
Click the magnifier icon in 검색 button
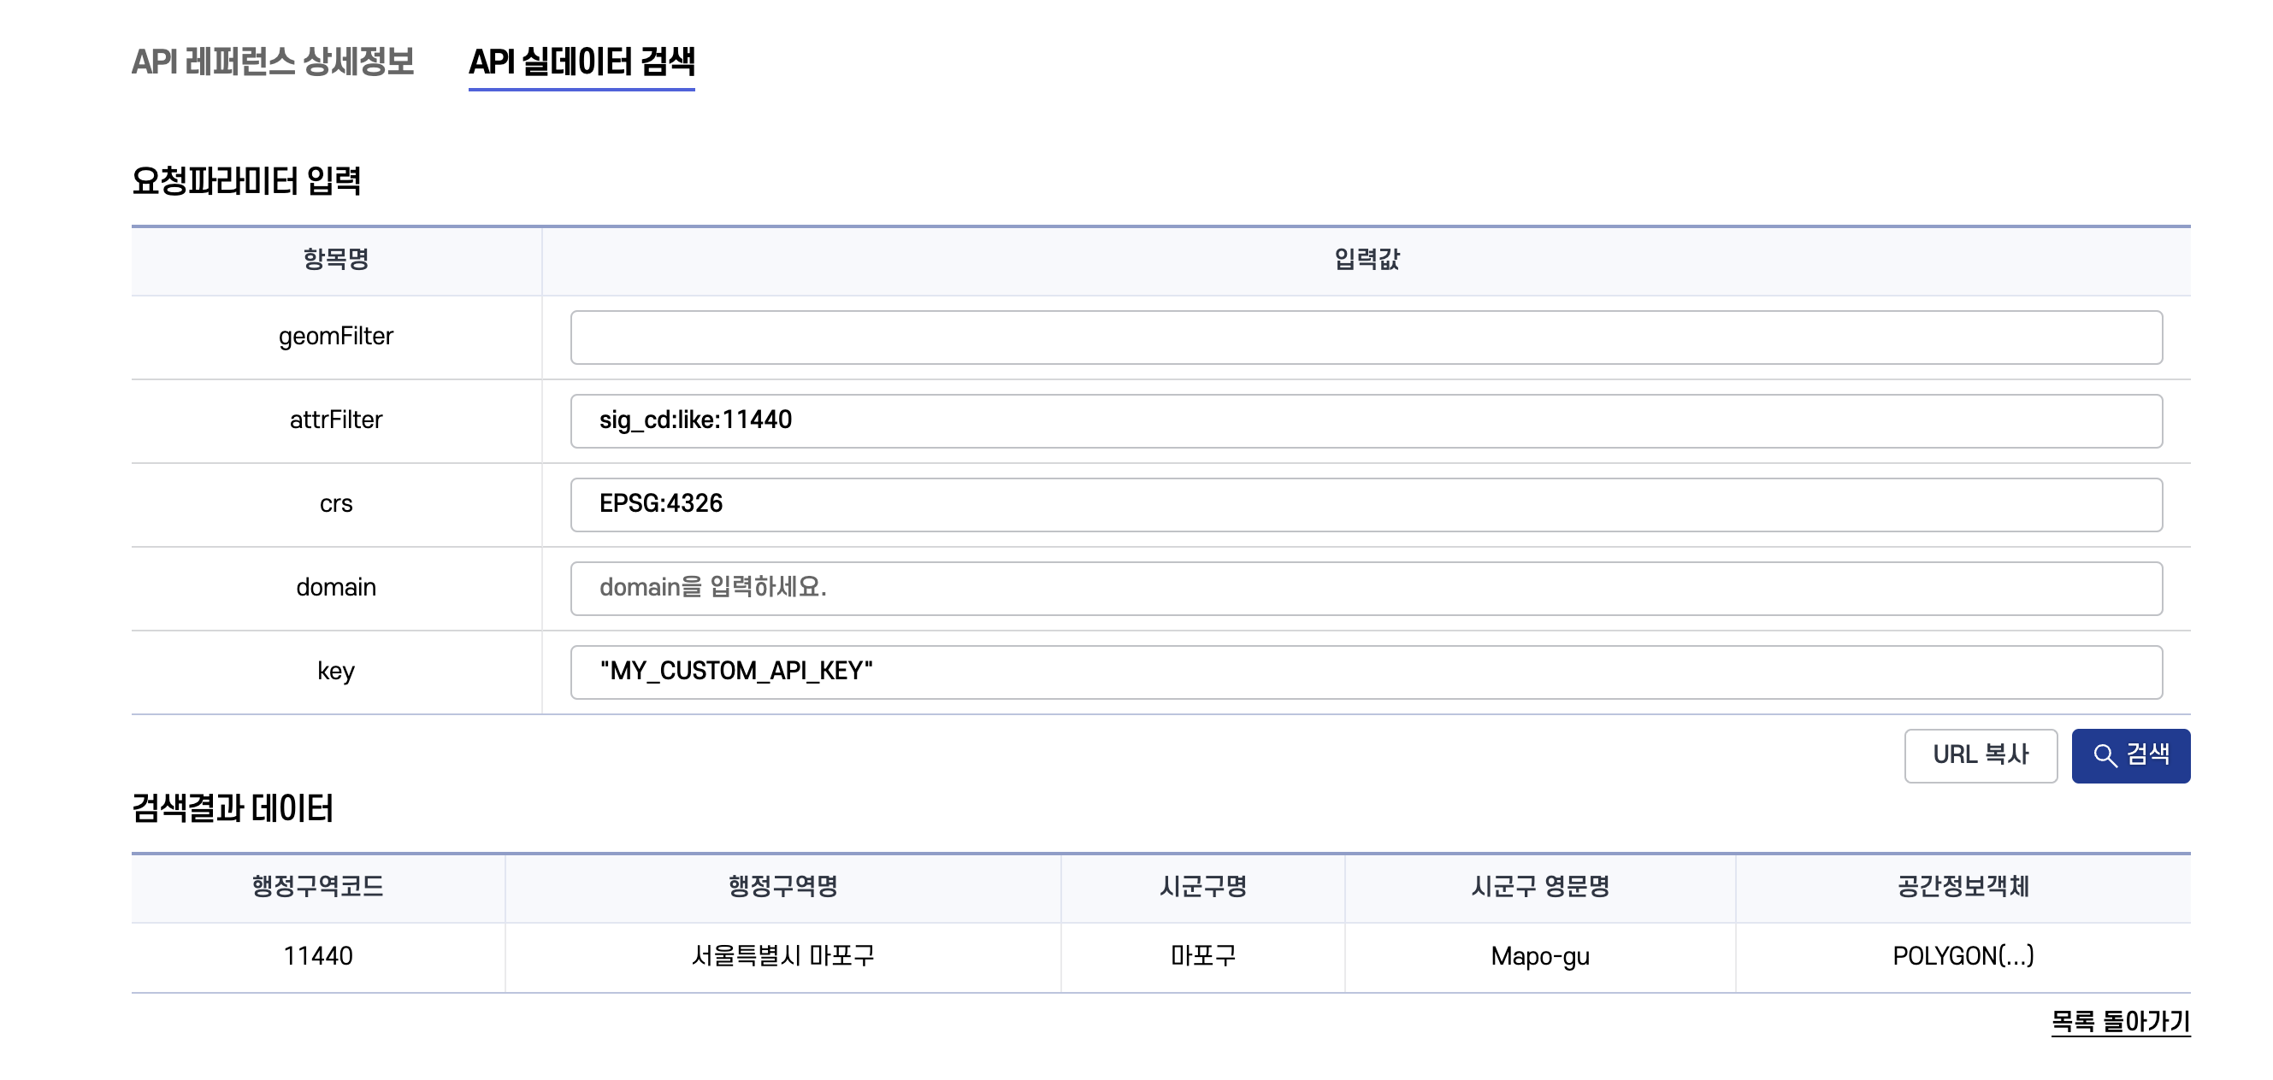click(x=2105, y=755)
